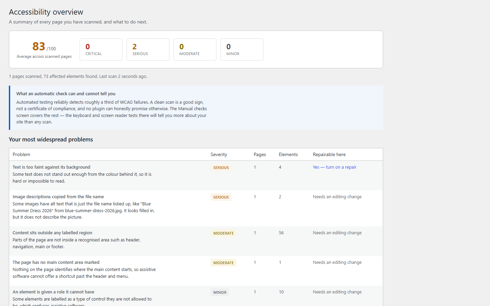Click 'Needs an editing change' for main content row

337,262
